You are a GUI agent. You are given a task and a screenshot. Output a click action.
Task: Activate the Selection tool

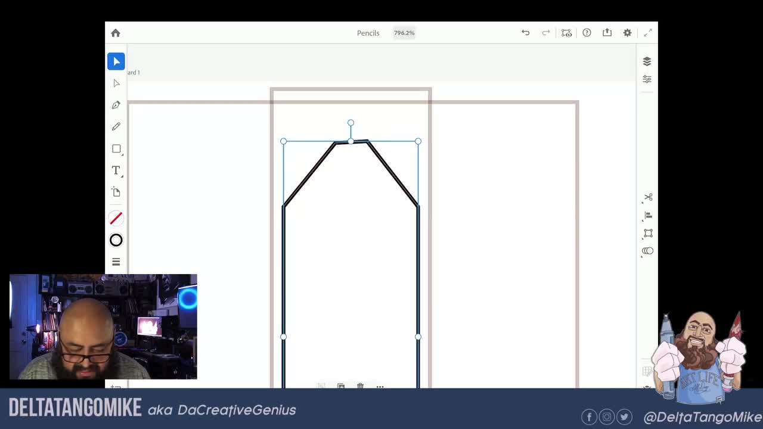coord(116,61)
